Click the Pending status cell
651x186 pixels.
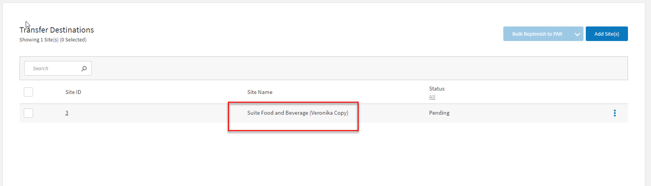pos(439,113)
